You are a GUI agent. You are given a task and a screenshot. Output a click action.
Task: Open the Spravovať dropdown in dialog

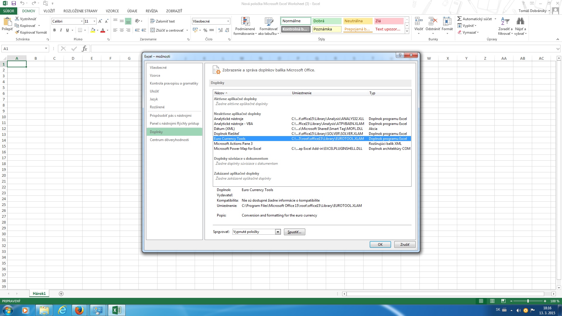point(278,232)
